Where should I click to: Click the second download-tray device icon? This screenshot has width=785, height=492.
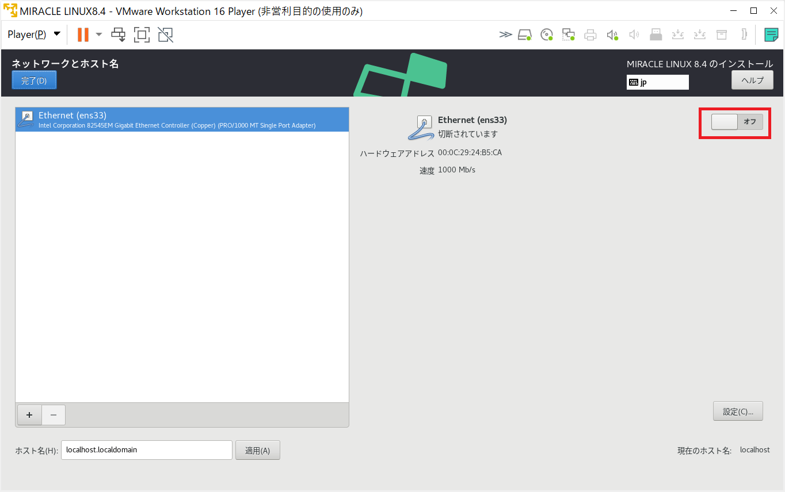[x=700, y=34]
